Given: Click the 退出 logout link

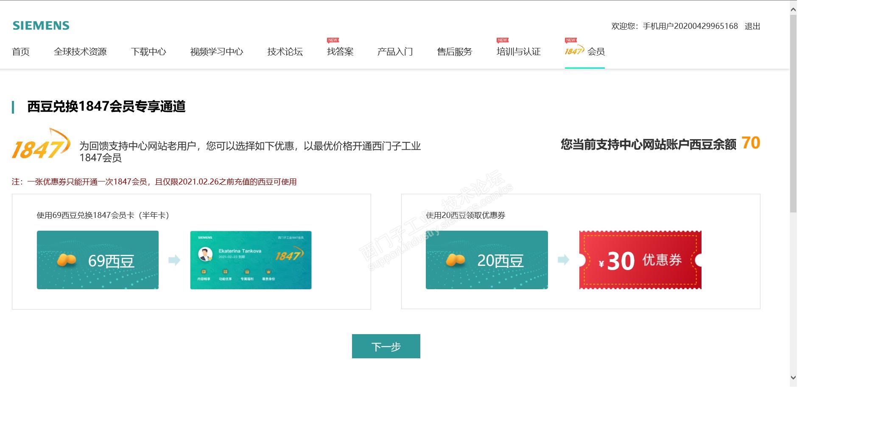Looking at the screenshot, I should pos(752,26).
